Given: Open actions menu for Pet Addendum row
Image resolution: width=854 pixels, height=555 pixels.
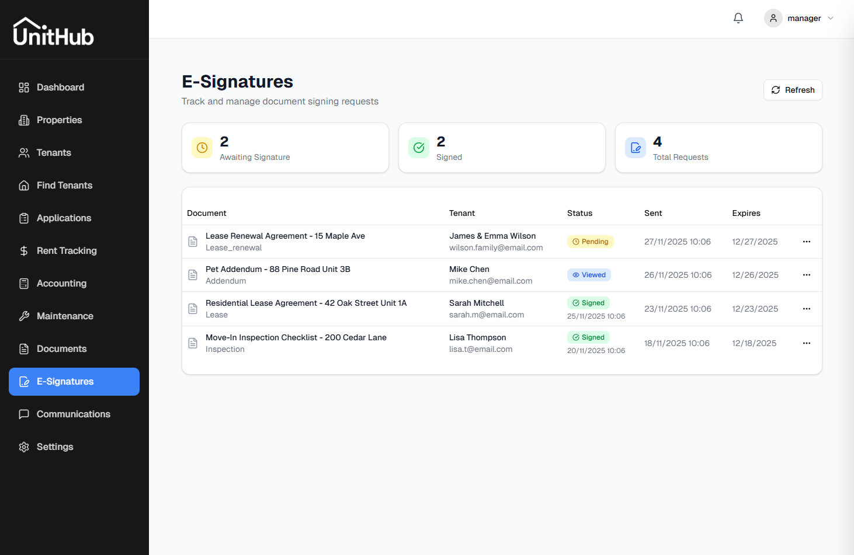Looking at the screenshot, I should 807,275.
